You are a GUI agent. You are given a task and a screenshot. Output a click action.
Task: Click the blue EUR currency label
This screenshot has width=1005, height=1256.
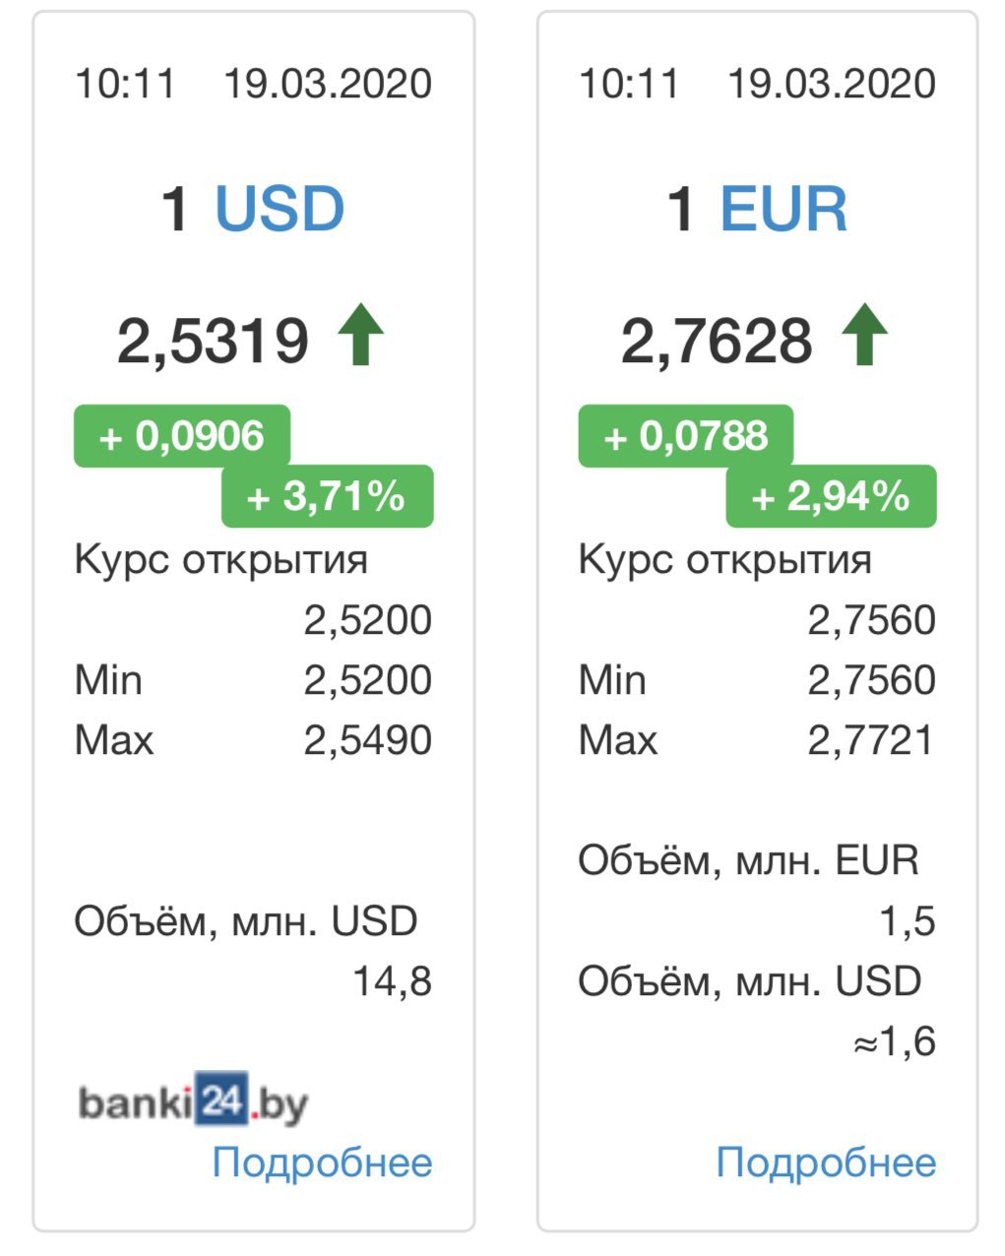click(x=784, y=209)
